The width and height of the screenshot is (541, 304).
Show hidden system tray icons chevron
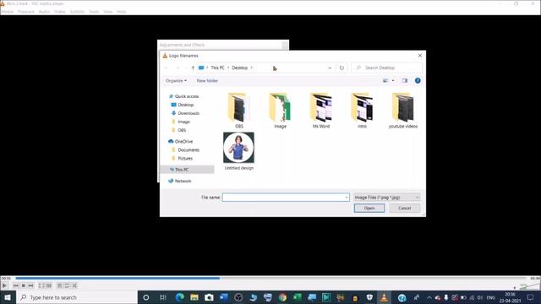click(x=429, y=297)
